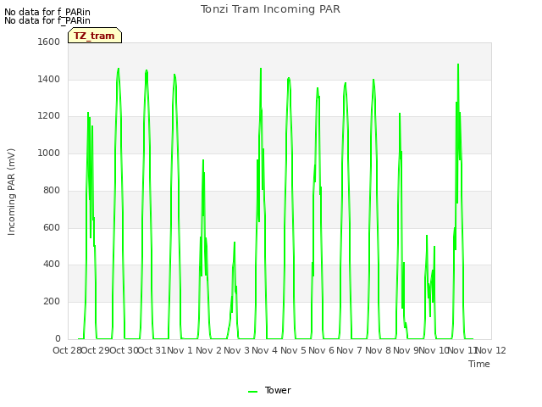Click the low Nov 2 peak near 520

(235, 243)
